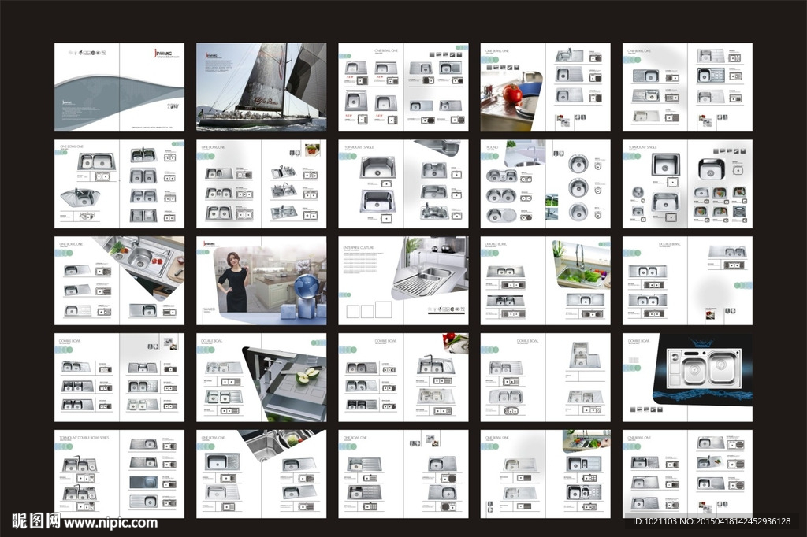Image resolution: width=807 pixels, height=537 pixels.
Task: Click the triangular corner sink image
Action: [x=80, y=198]
